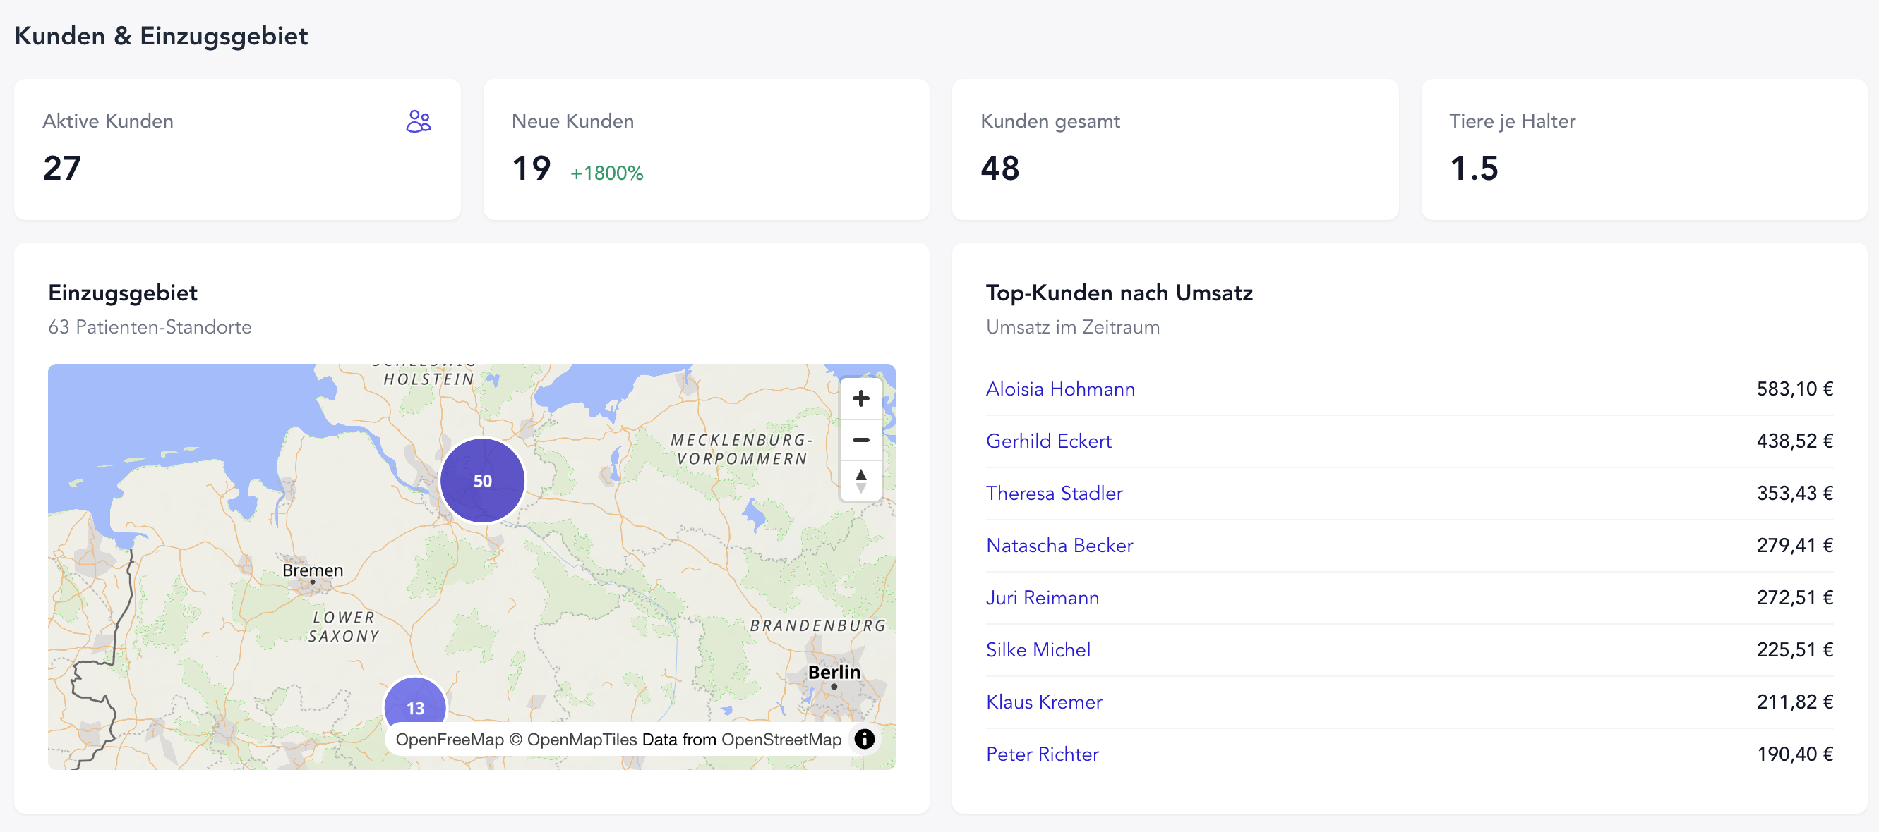Click the 225,51 € revenue amount
The image size is (1879, 832).
click(1794, 650)
